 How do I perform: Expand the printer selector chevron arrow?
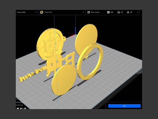pos(37,12)
